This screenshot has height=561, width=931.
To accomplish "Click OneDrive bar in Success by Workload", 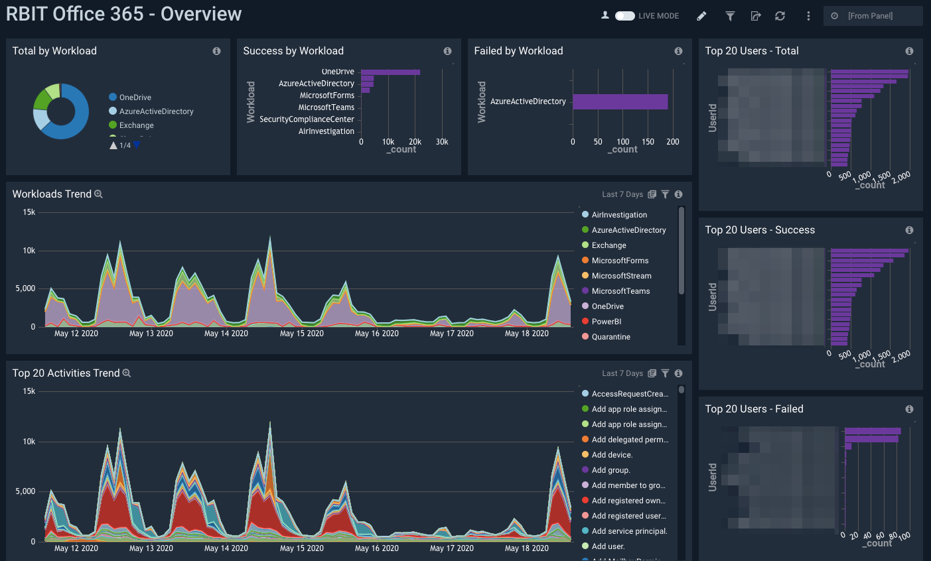I will pos(390,72).
